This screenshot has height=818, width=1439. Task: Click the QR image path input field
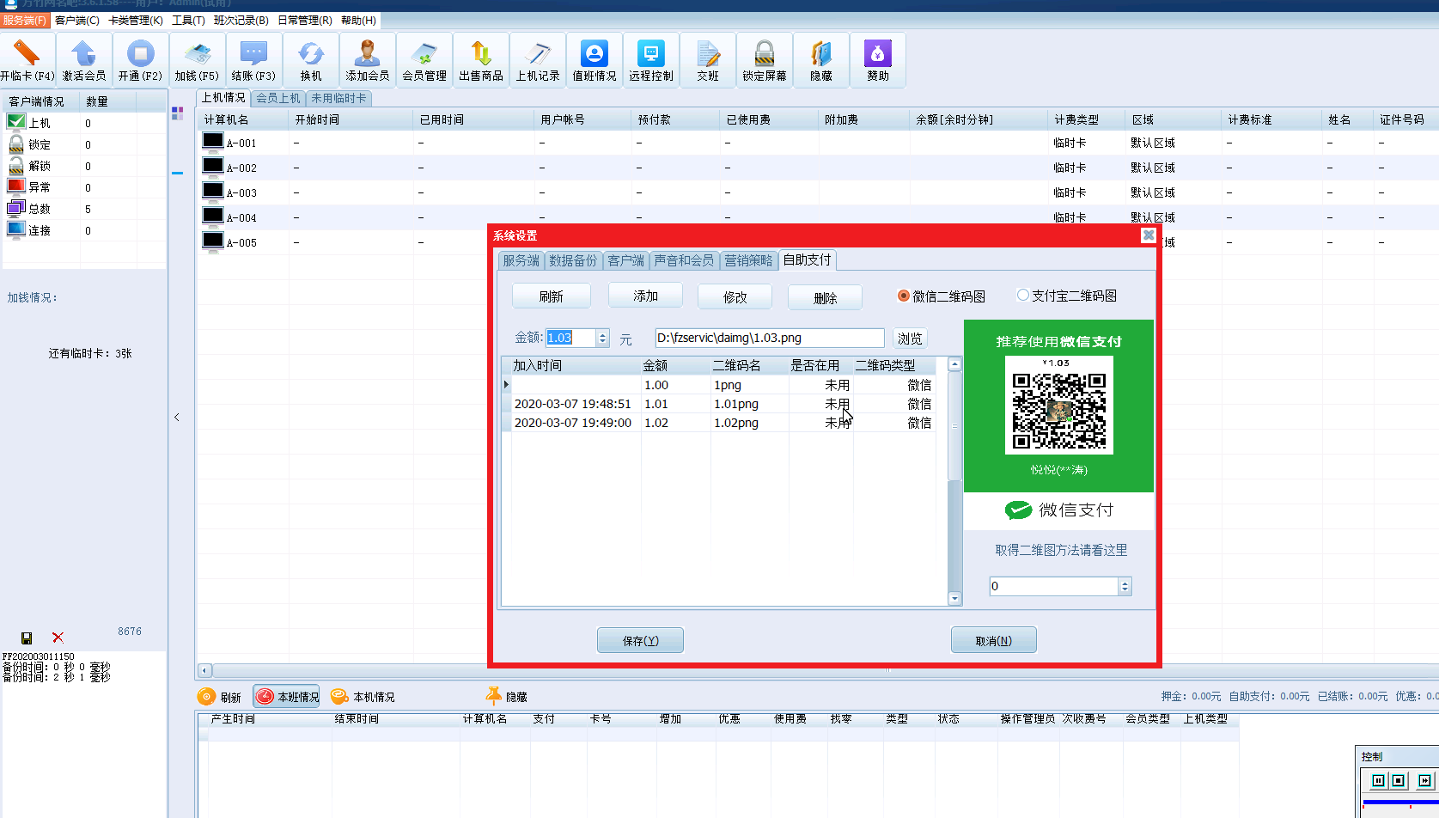tap(770, 338)
